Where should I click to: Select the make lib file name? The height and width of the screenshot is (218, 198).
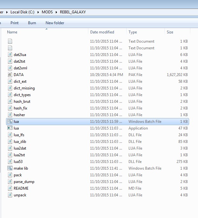coord(21,168)
